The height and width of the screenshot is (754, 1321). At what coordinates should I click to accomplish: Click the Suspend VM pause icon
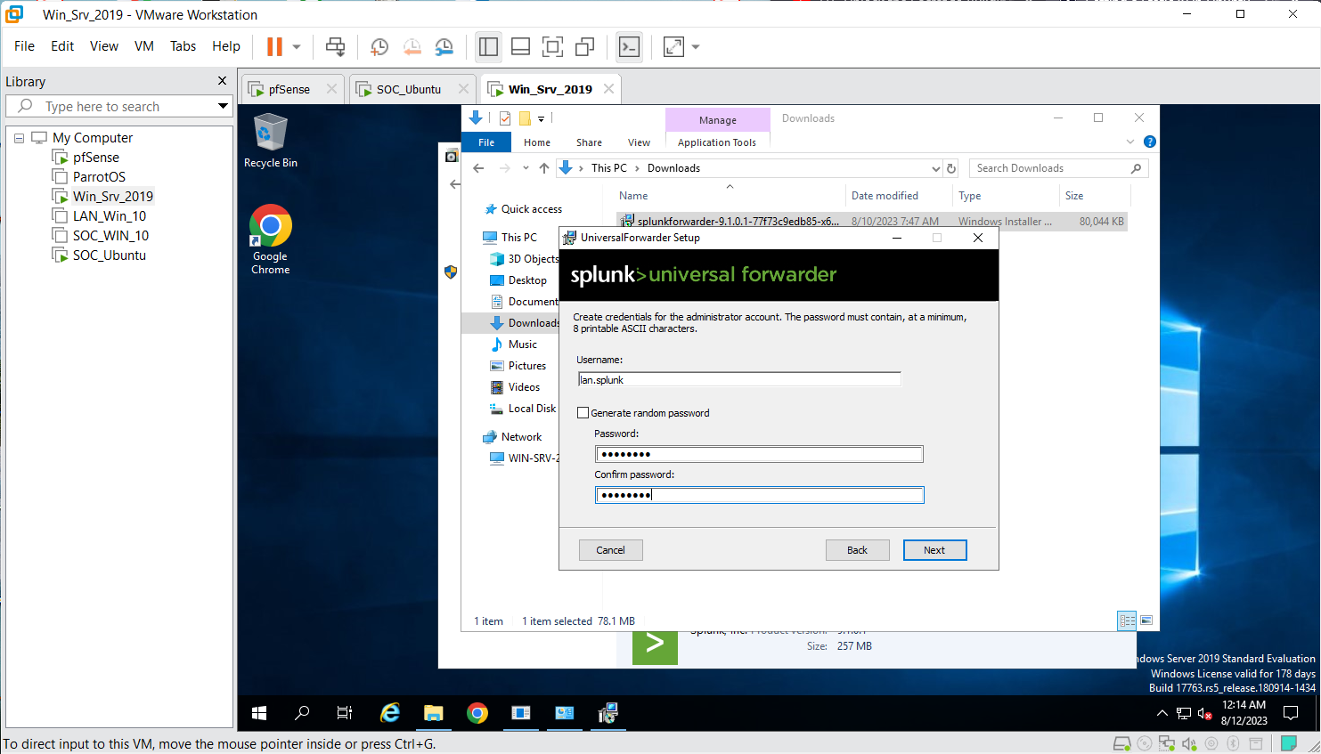click(x=274, y=46)
